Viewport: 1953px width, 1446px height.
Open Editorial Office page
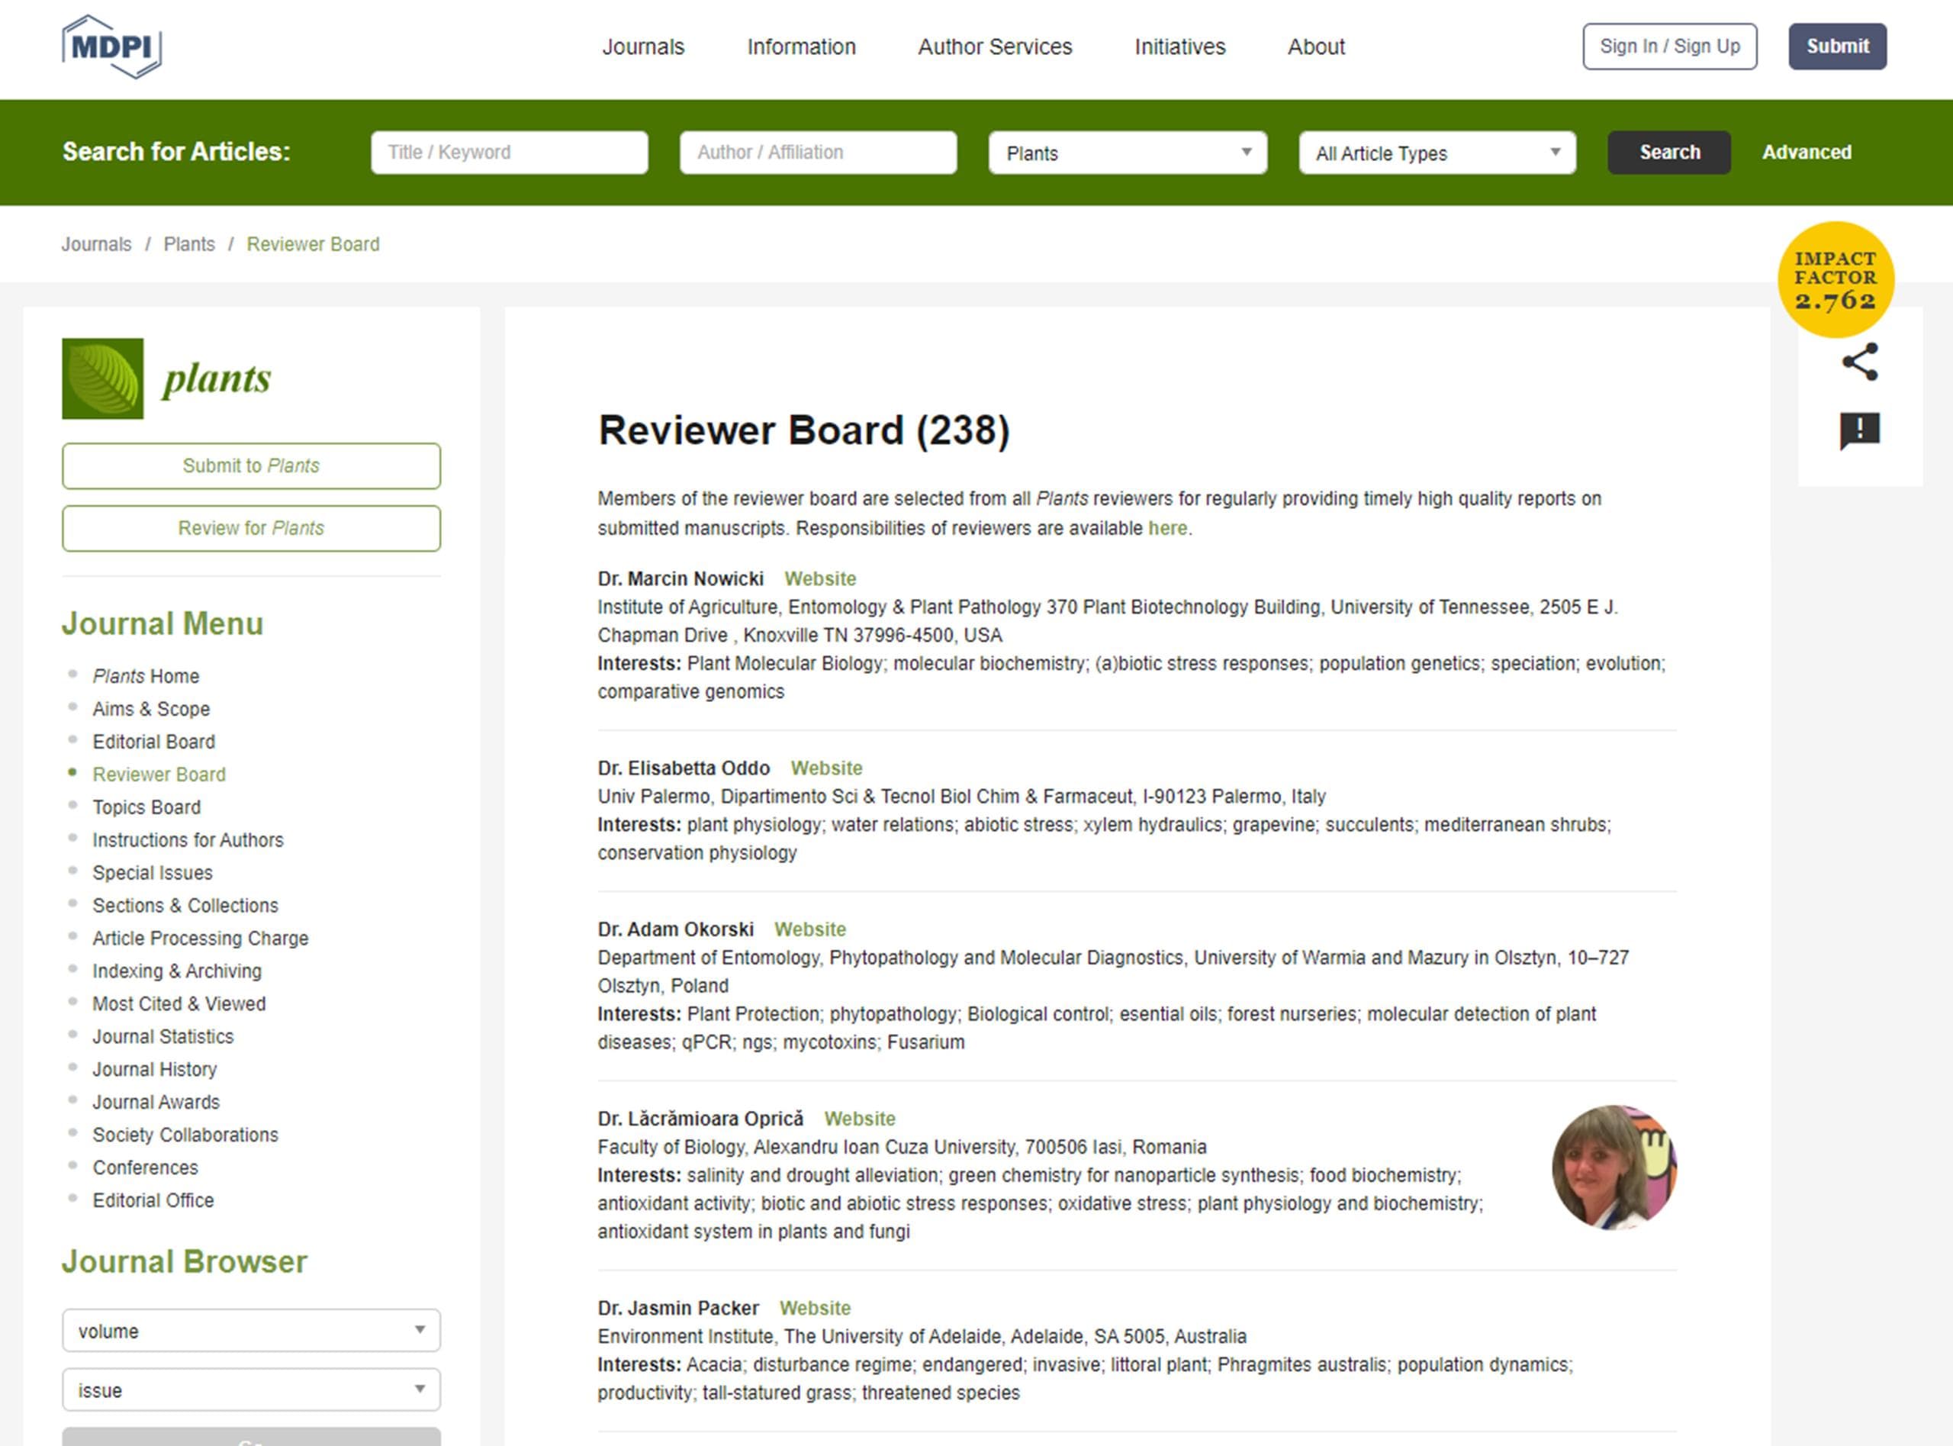click(x=153, y=1201)
